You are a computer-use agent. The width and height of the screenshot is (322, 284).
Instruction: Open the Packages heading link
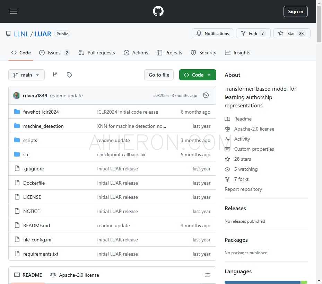click(x=236, y=240)
